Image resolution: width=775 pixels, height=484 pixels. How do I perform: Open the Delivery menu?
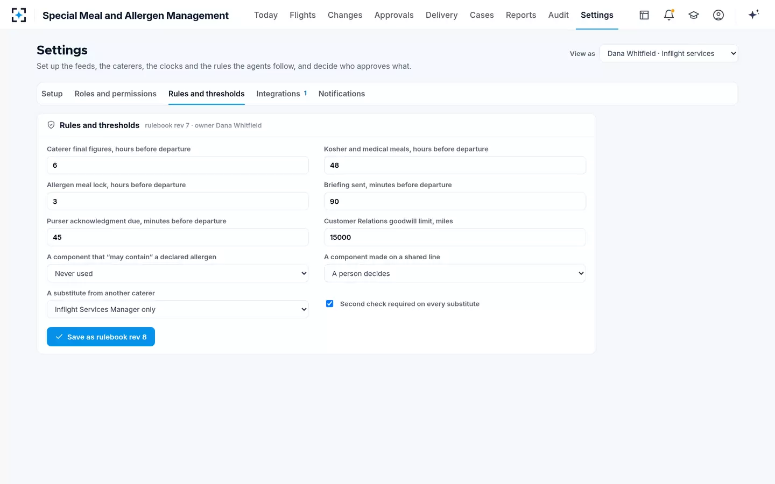tap(441, 15)
